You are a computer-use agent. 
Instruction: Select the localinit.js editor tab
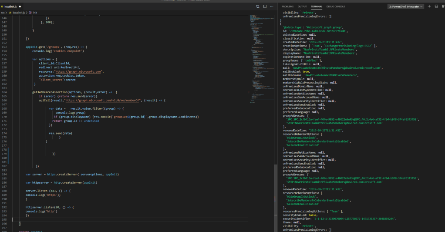[11, 7]
